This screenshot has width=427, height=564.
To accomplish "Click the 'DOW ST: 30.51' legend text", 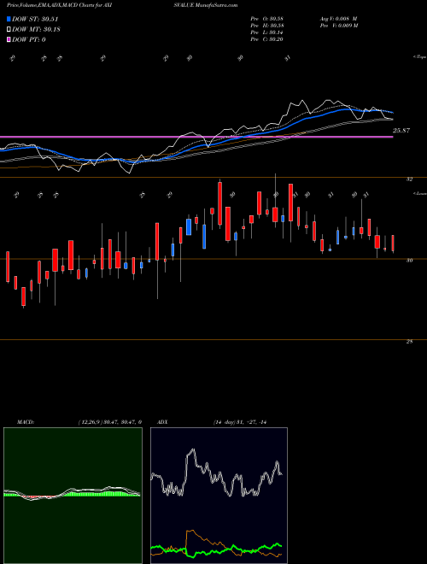I will tap(35, 19).
